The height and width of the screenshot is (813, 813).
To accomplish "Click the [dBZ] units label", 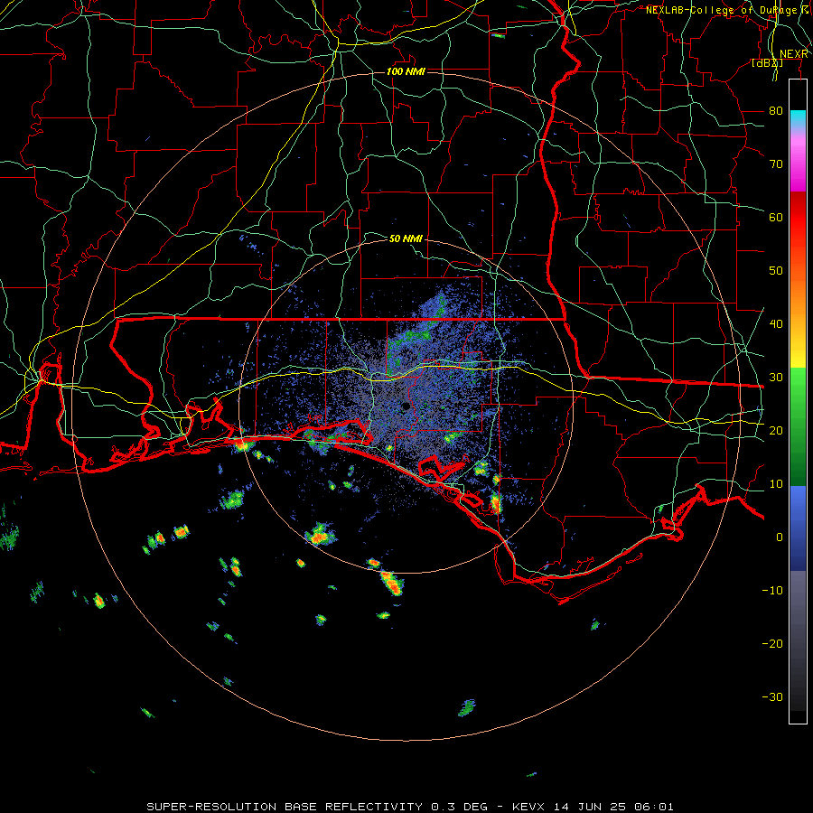I will pos(767,63).
